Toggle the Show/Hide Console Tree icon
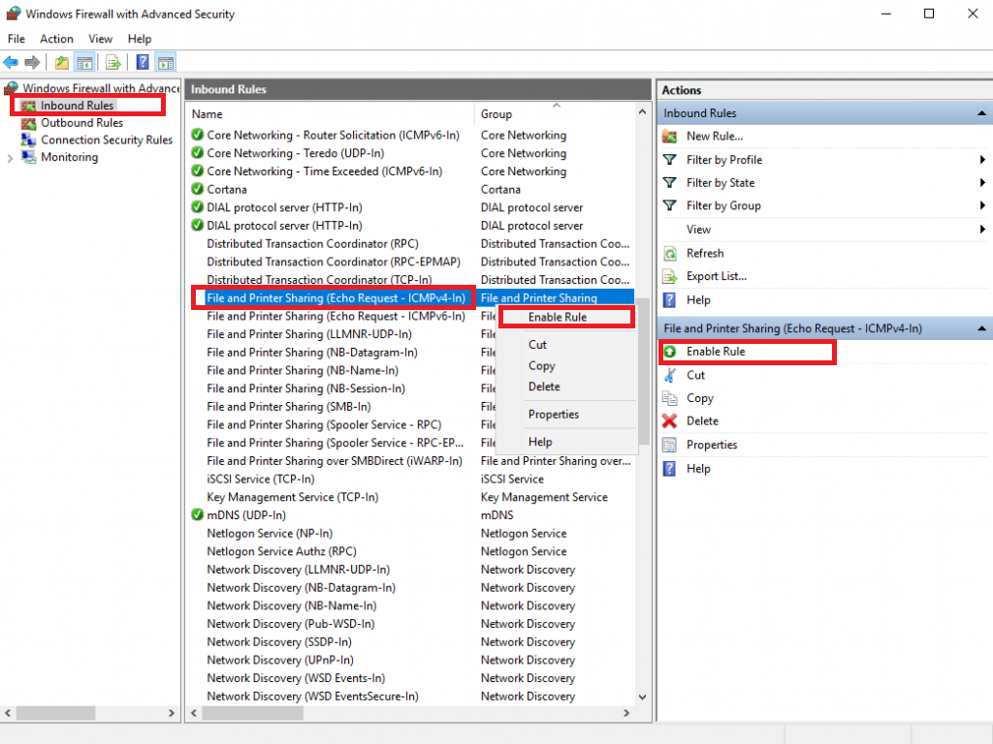The width and height of the screenshot is (993, 744). pos(85,62)
